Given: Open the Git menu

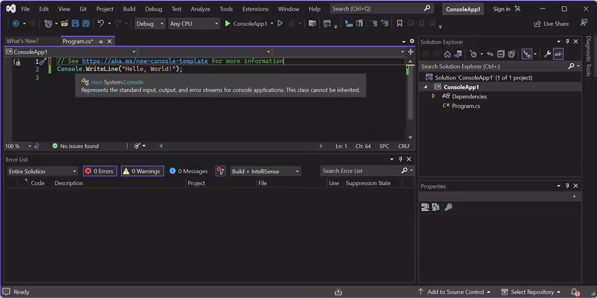Looking at the screenshot, I should 83,8.
